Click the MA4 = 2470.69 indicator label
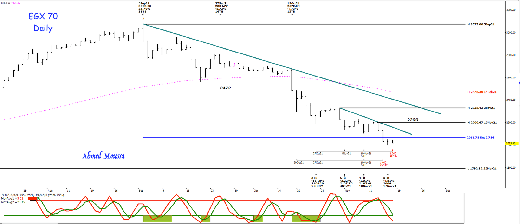The width and height of the screenshot is (520, 224). click(11, 3)
